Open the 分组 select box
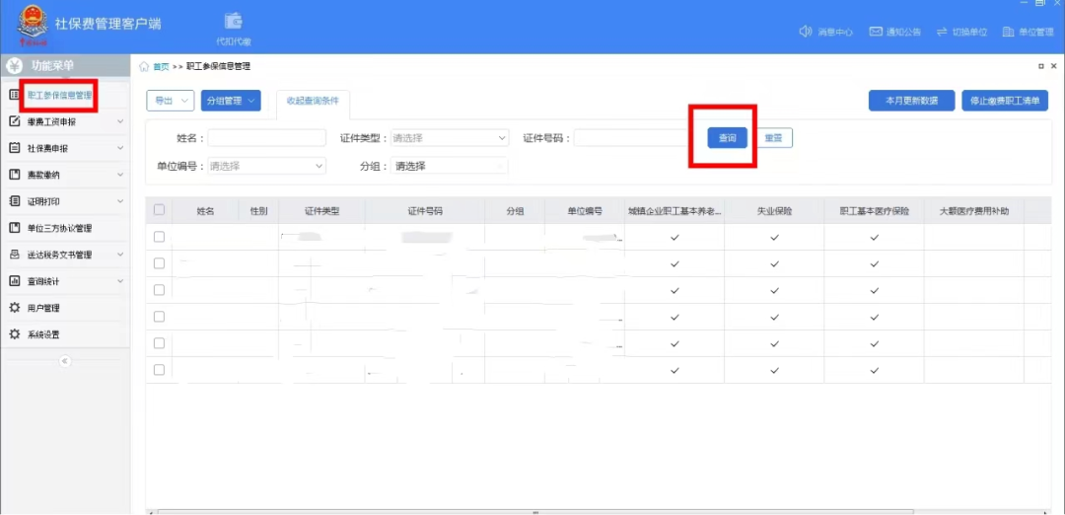1065x515 pixels. click(x=449, y=165)
